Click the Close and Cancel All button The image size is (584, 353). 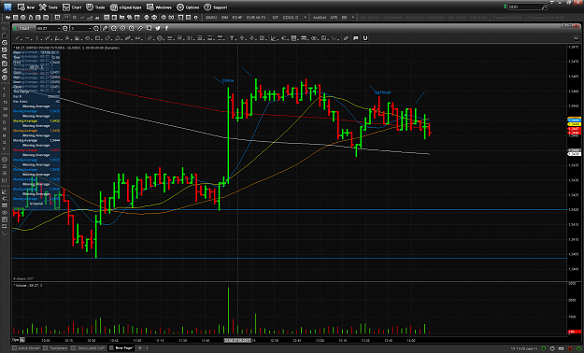click(547, 18)
